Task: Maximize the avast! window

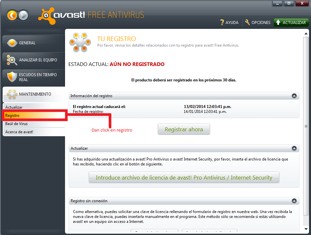Action: click(289, 4)
